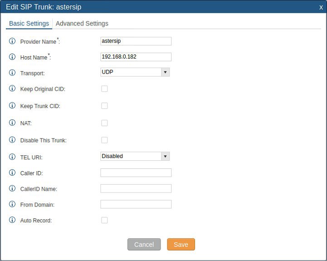The height and width of the screenshot is (261, 327).
Task: Click TEL URI info icon
Action: [12, 157]
